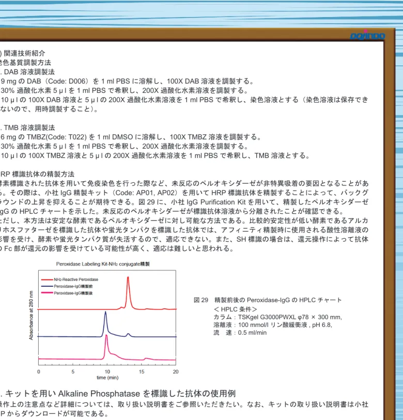The width and height of the screenshot is (403, 420).
Task: Click the x-axis tick label 15
Action: (142, 371)
